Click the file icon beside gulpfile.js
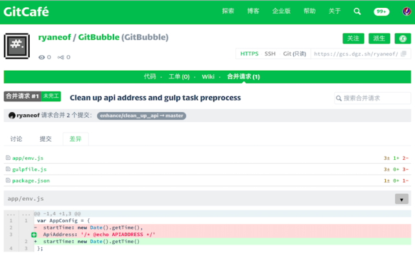Screen dimensions: 415x256 point(8,169)
